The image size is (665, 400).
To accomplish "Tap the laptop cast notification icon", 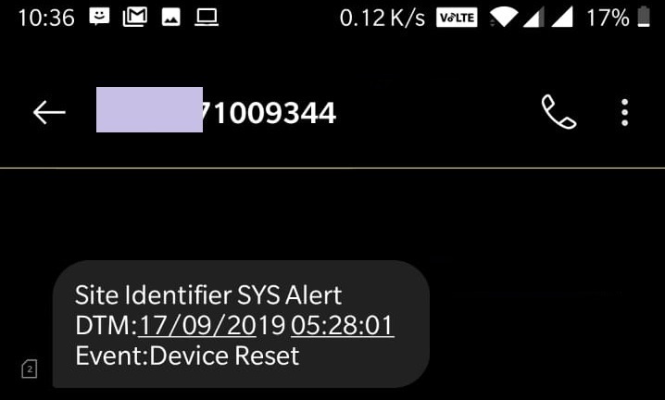I will (x=207, y=18).
